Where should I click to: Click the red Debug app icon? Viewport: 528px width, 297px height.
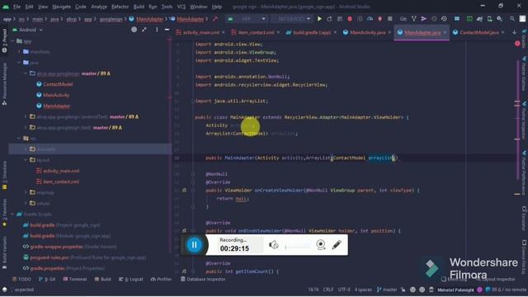click(350, 19)
